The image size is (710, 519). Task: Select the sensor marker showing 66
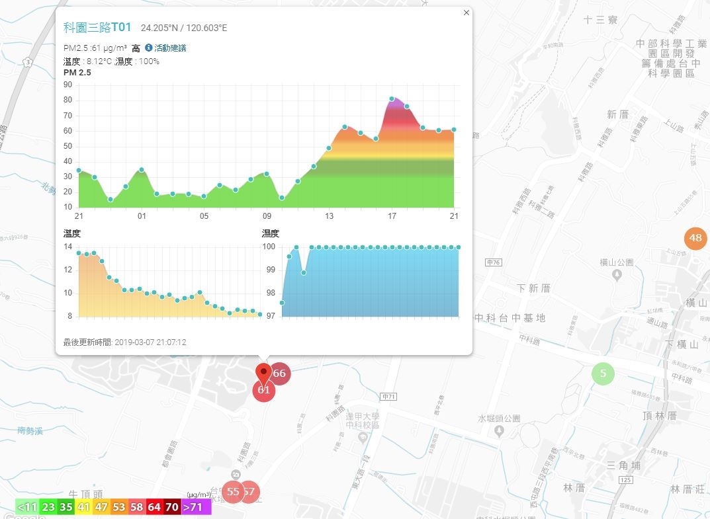click(x=280, y=374)
